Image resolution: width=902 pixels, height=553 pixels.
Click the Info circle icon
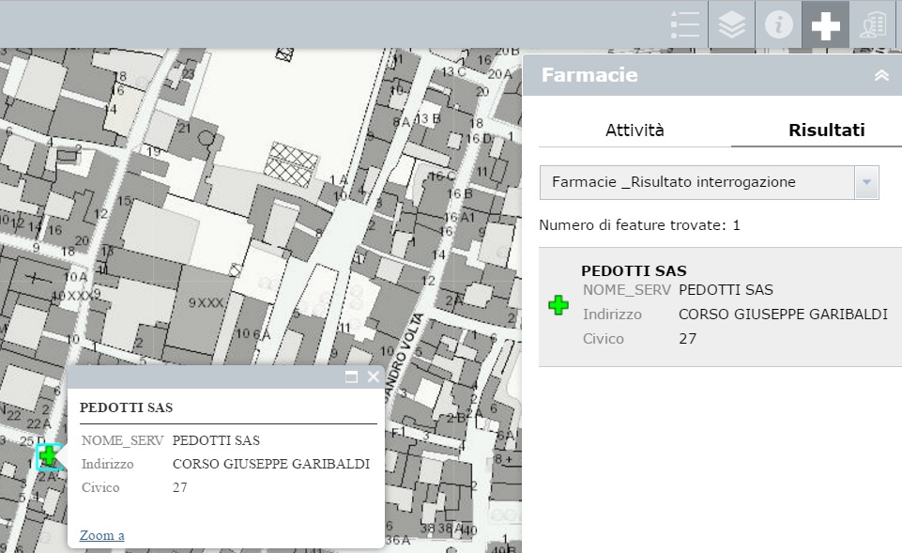point(779,24)
